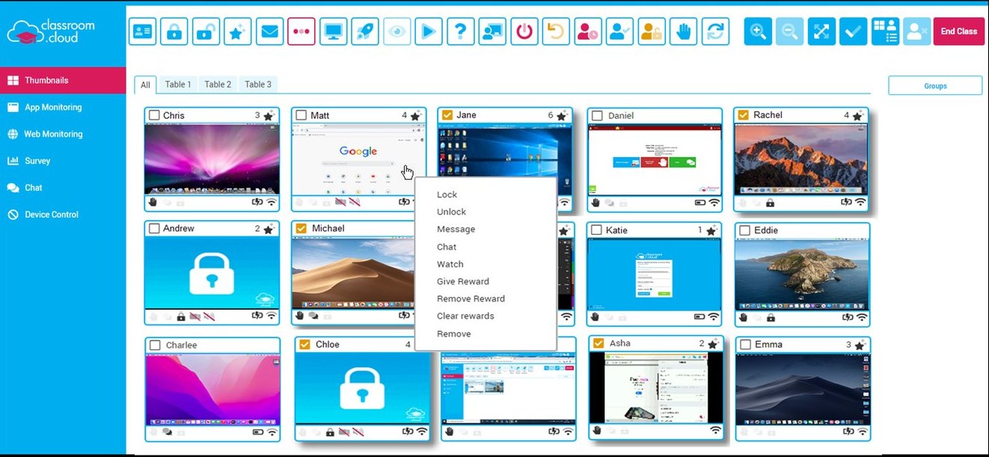
Task: Click the closed padlock Lock icon in toolbar
Action: coord(174,31)
